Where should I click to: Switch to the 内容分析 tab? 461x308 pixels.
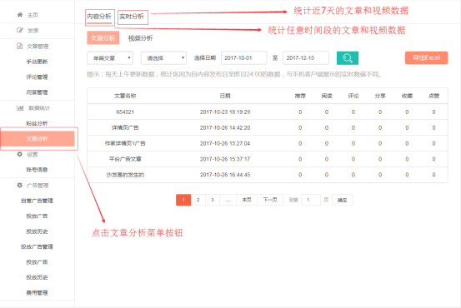pyautogui.click(x=99, y=17)
